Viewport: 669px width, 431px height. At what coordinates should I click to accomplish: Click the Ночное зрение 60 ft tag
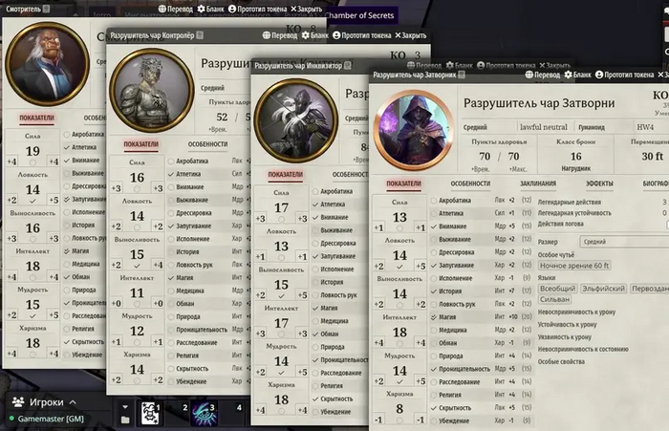tap(573, 266)
